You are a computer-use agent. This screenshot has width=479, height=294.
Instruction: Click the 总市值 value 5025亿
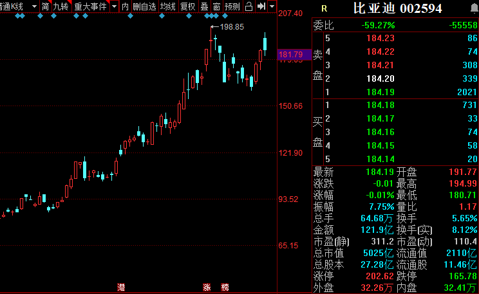[378, 253]
